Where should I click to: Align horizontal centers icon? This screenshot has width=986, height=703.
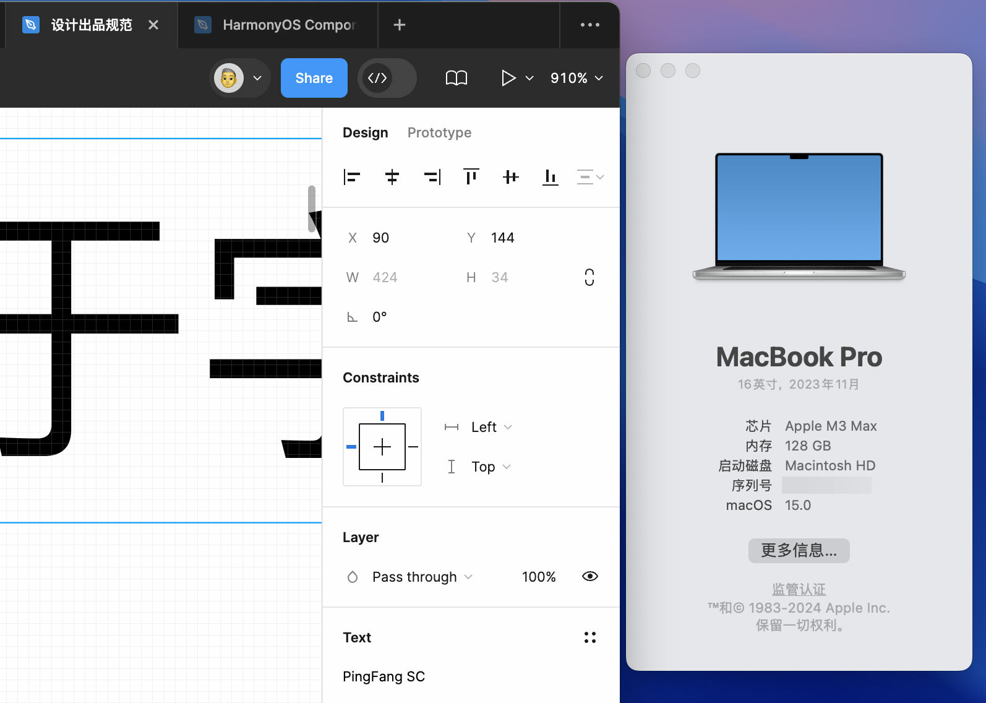[x=392, y=177]
